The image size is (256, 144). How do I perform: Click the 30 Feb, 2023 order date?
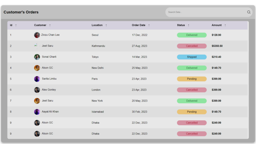[139, 112]
